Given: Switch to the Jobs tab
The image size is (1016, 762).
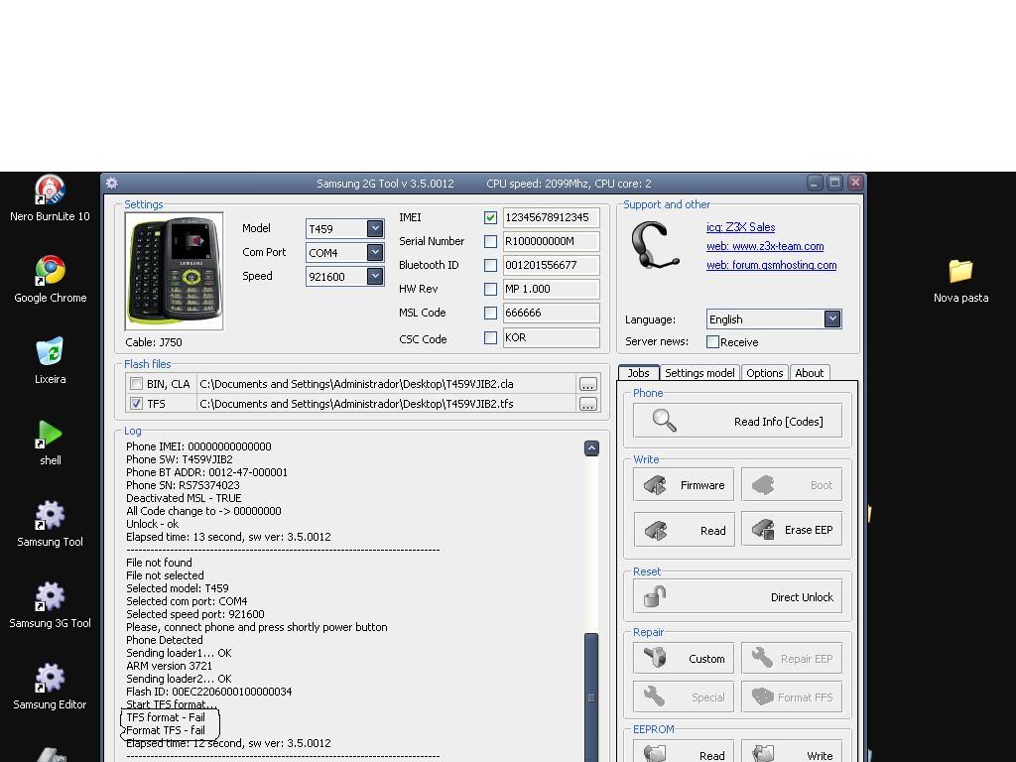Looking at the screenshot, I should pos(638,373).
